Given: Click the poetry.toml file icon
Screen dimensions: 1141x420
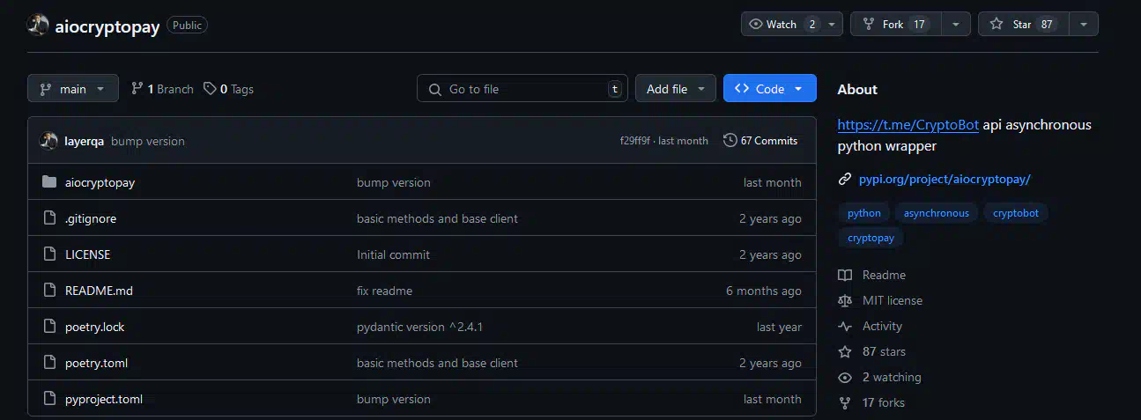Looking at the screenshot, I should click(x=49, y=363).
